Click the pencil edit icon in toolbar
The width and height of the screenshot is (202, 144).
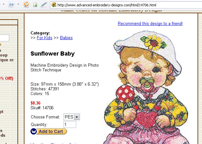pyautogui.click(x=44, y=5)
